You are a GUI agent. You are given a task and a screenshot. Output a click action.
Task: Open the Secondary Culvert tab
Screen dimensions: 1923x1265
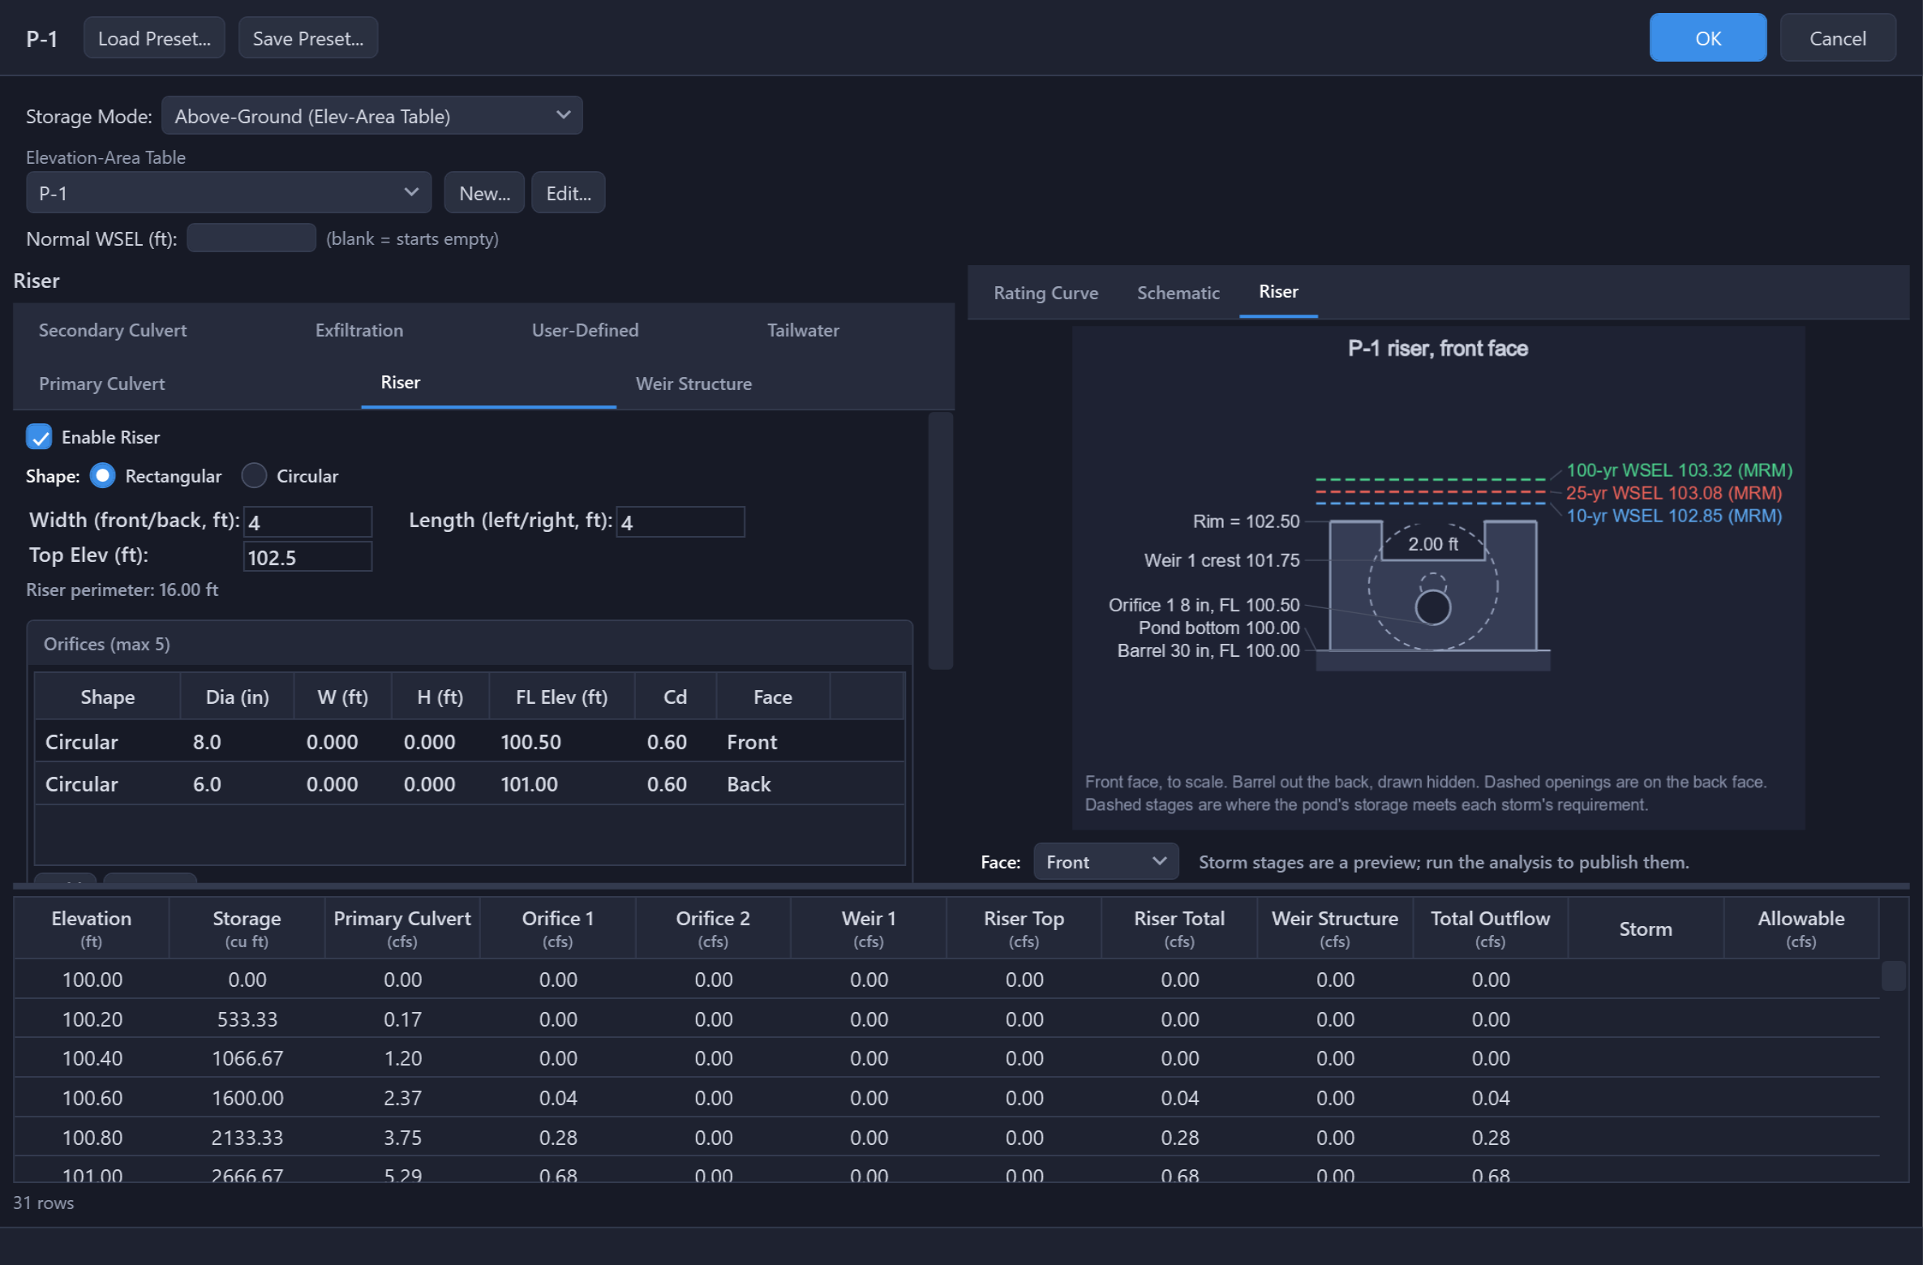(x=113, y=330)
